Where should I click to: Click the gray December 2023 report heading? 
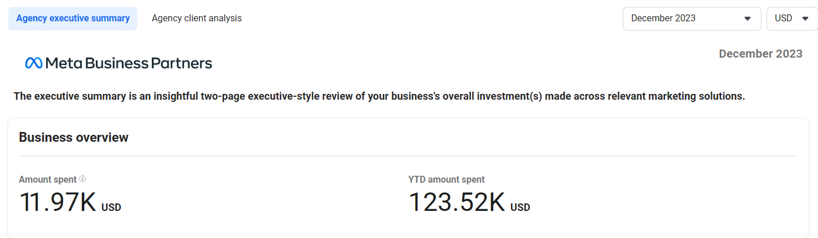pos(760,54)
